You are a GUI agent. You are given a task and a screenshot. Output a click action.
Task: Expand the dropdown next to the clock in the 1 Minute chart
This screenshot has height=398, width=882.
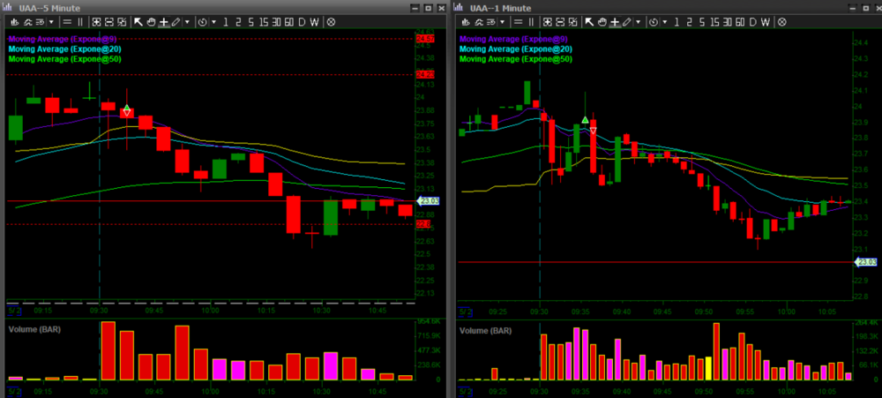[x=666, y=22]
